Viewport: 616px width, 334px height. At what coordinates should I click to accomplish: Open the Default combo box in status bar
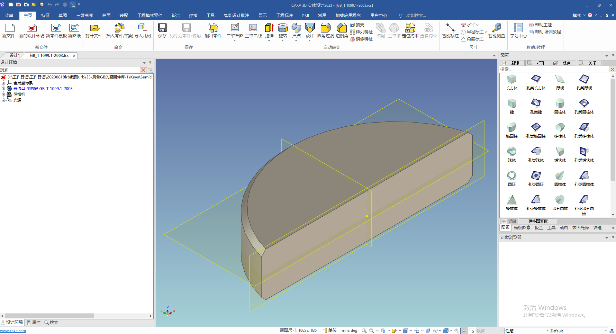[578, 331]
